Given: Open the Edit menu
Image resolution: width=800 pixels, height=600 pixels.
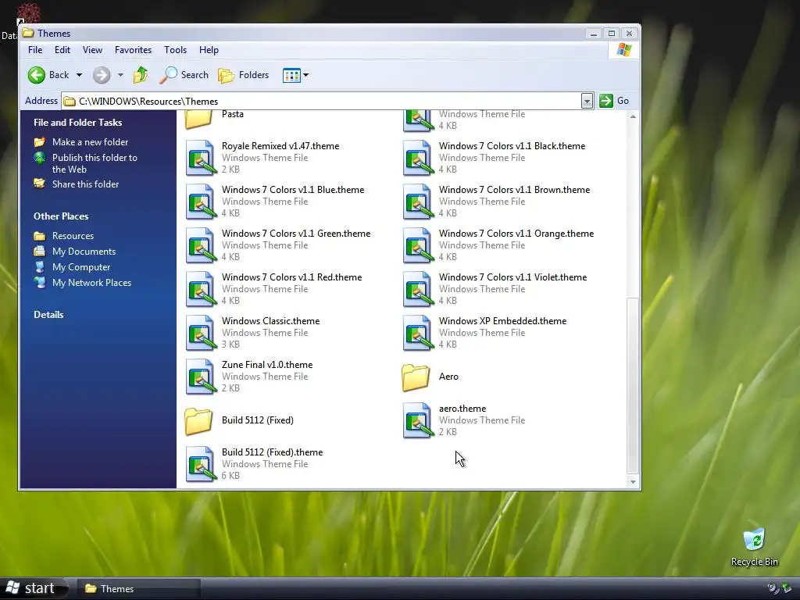Looking at the screenshot, I should coord(62,50).
